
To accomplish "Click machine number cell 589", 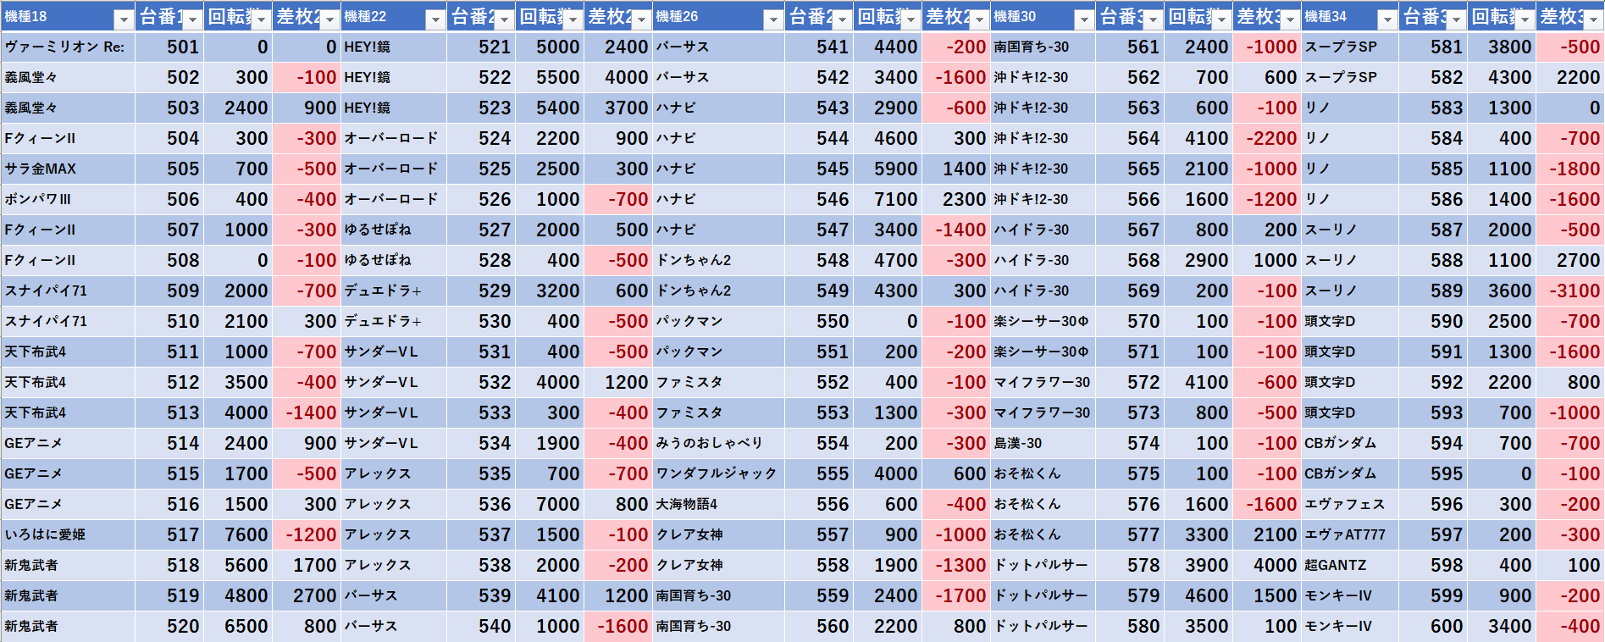I will (1433, 291).
